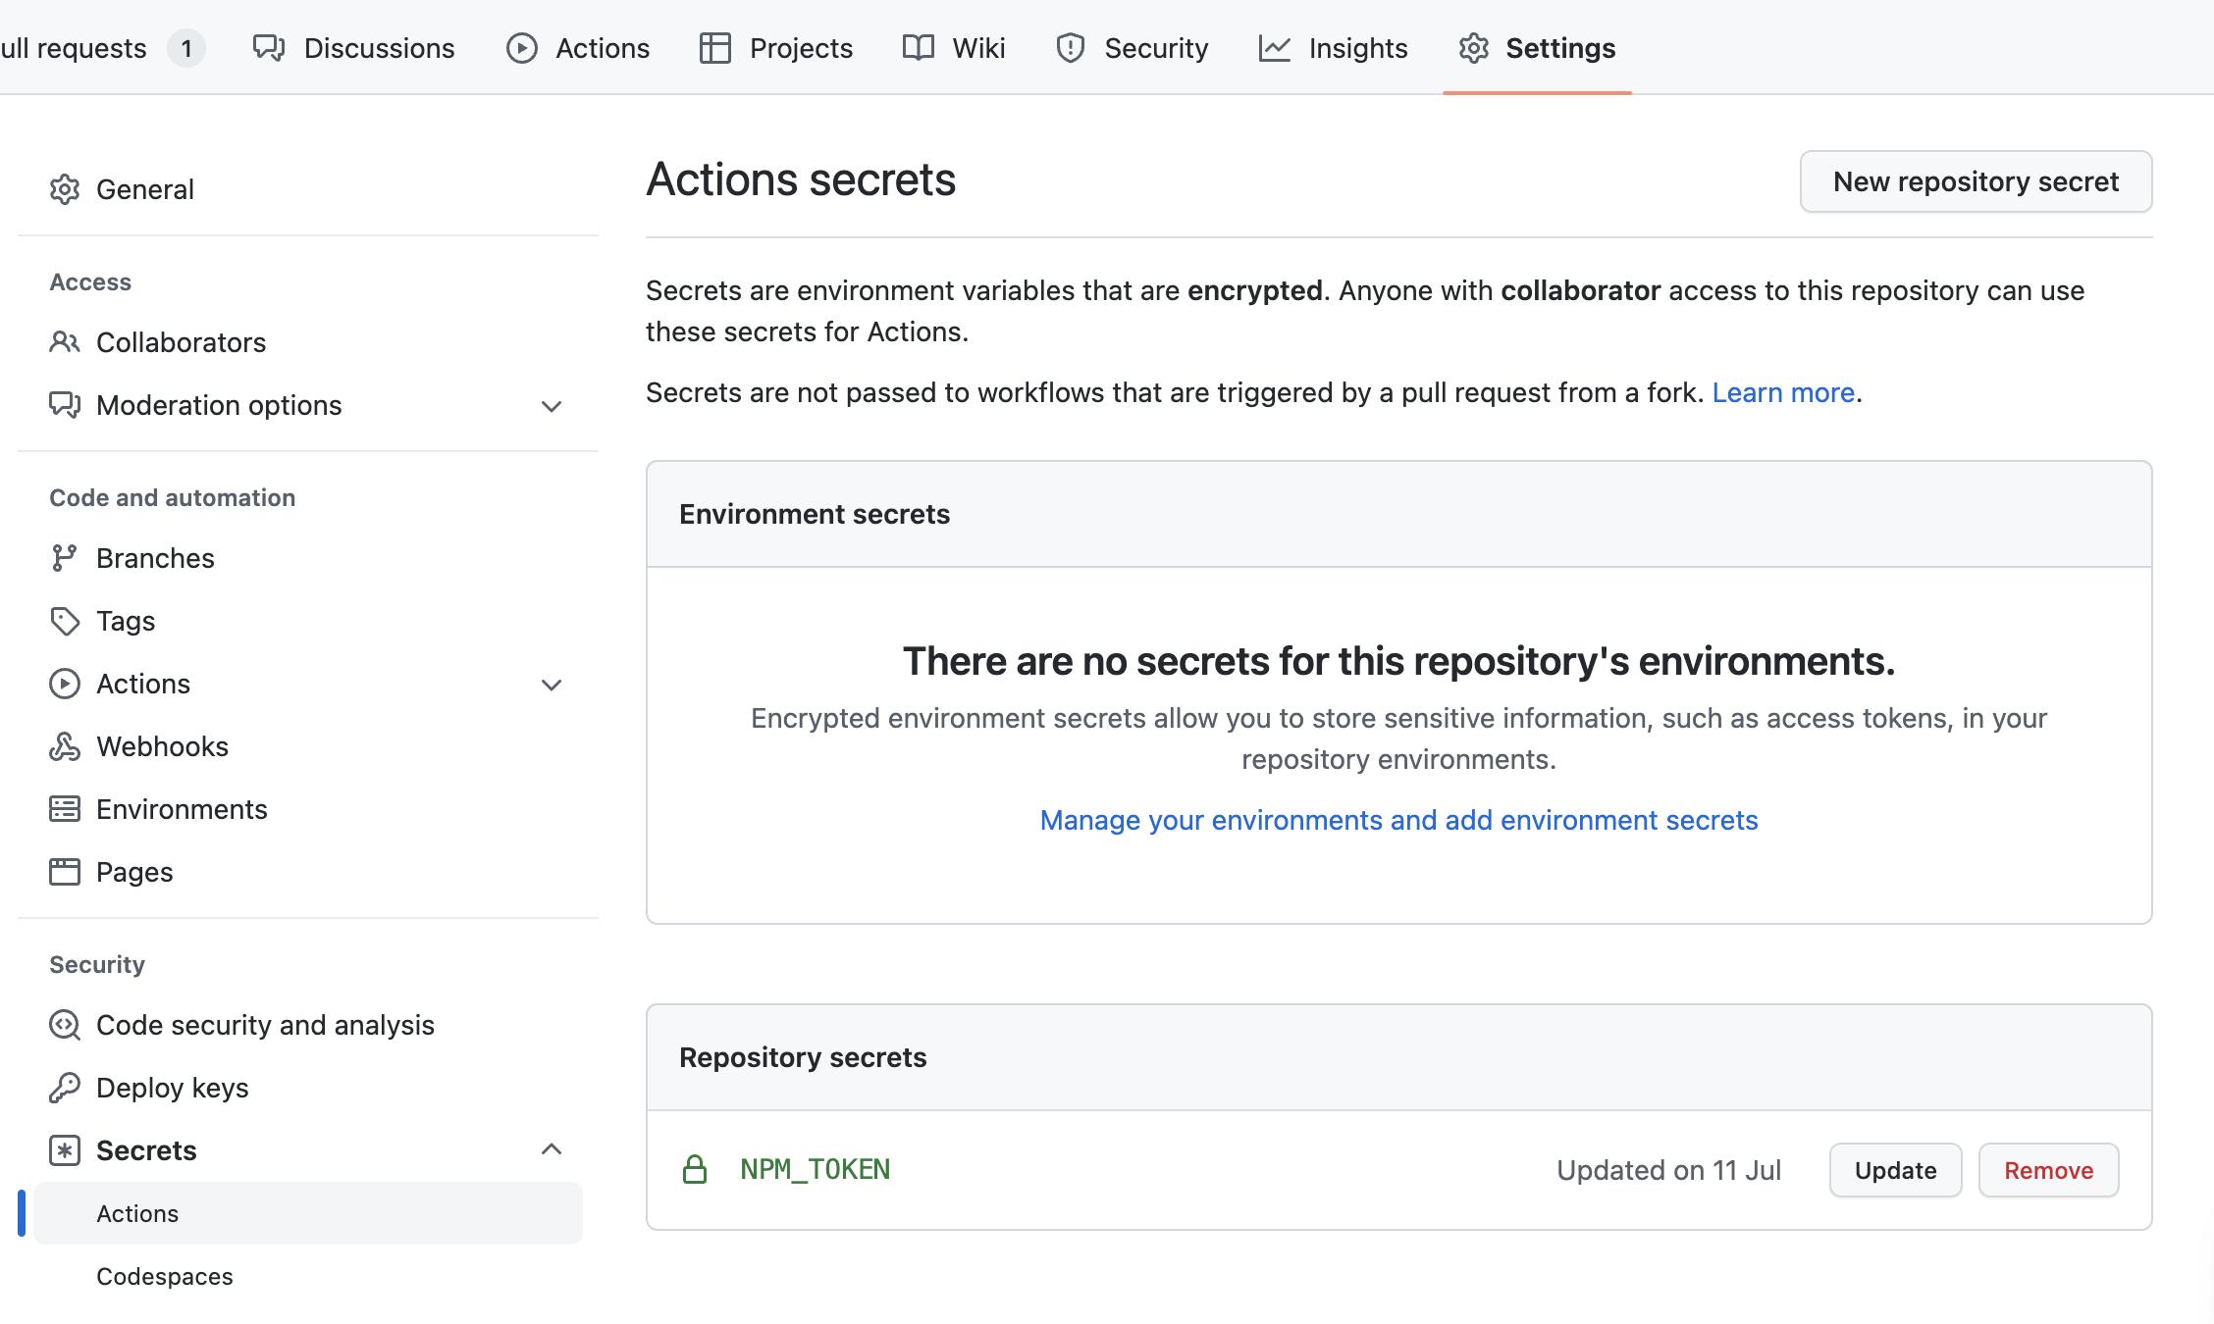Open the Discussions tab
This screenshot has height=1324, width=2214.
click(x=354, y=48)
